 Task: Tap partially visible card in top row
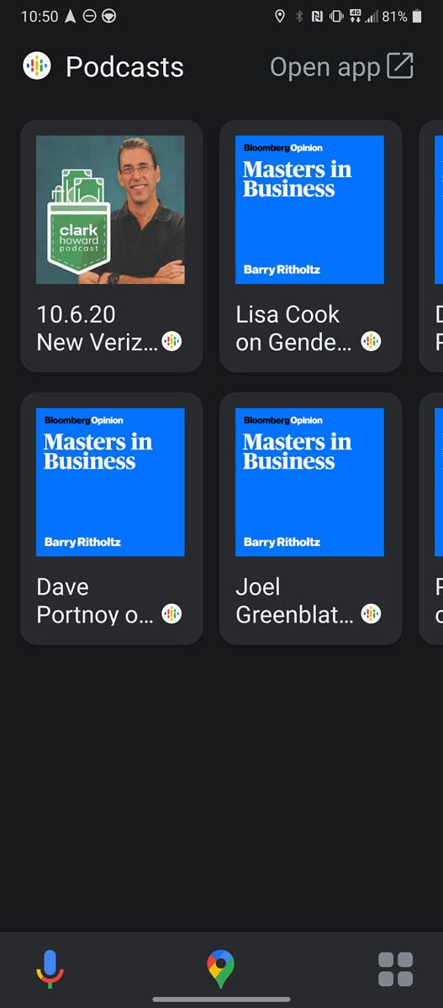tap(431, 245)
